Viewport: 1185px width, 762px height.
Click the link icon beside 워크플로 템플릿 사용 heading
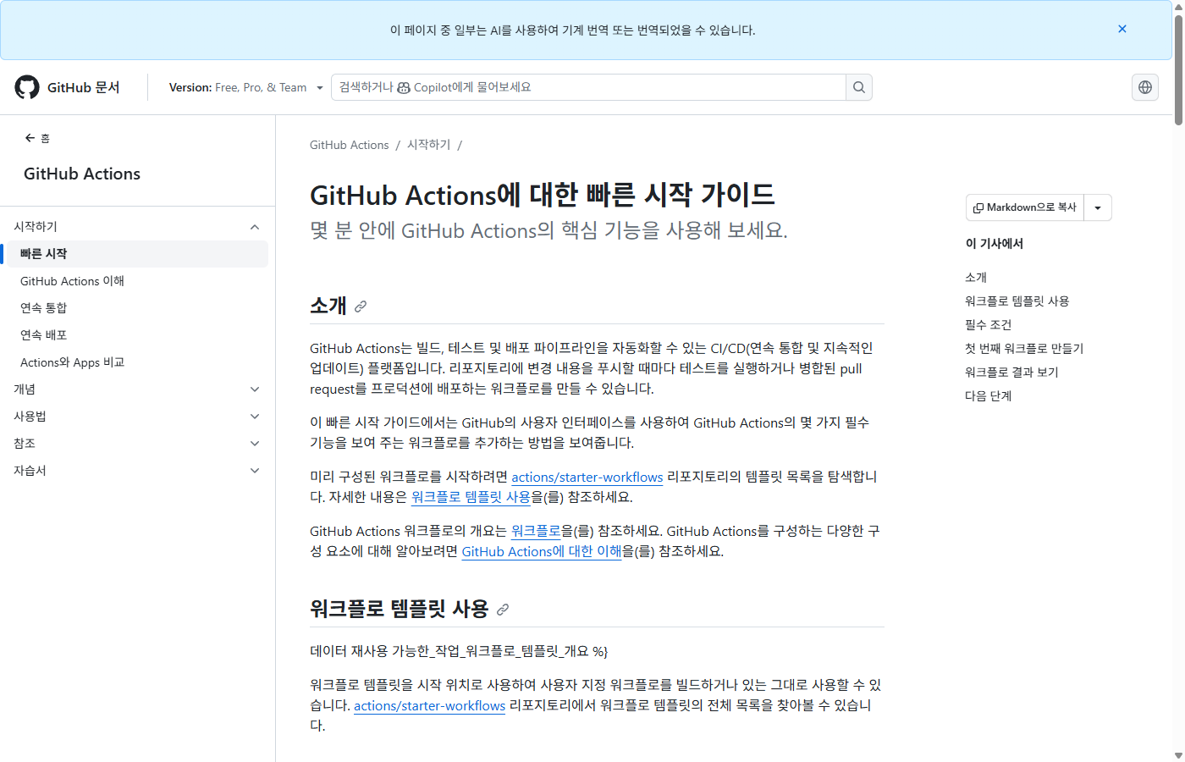[504, 609]
